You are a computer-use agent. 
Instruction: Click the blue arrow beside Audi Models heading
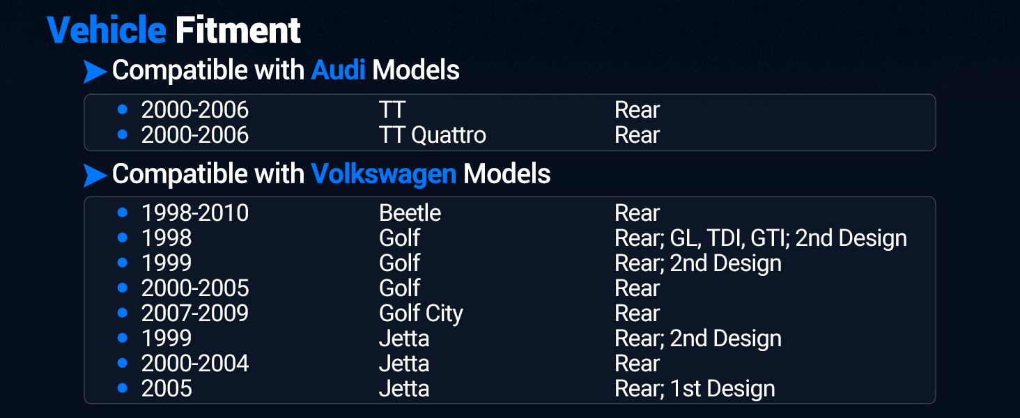click(95, 71)
